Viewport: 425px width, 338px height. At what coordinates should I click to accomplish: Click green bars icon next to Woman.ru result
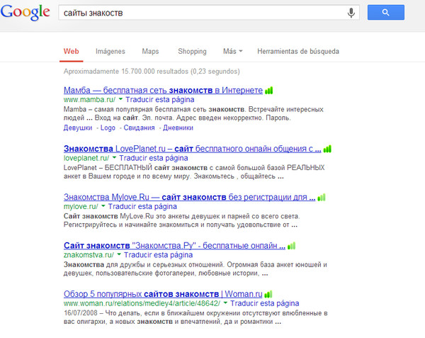(268, 294)
